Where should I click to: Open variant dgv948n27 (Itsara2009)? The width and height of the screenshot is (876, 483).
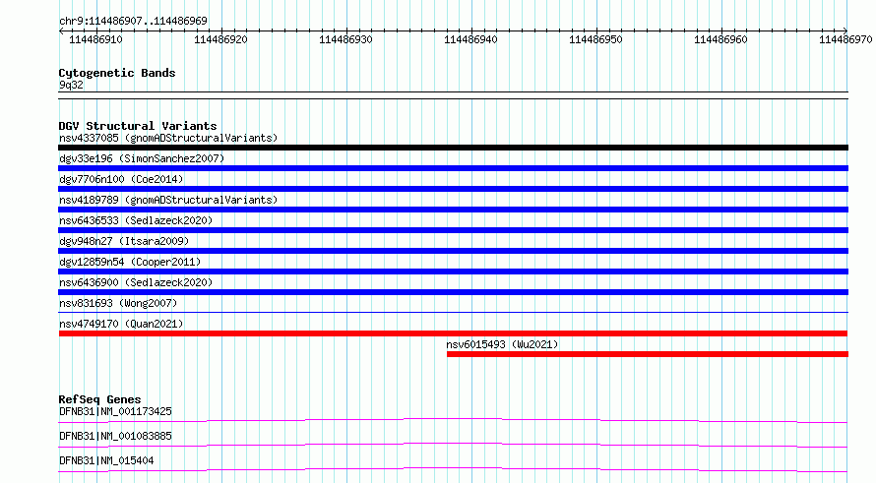(124, 241)
